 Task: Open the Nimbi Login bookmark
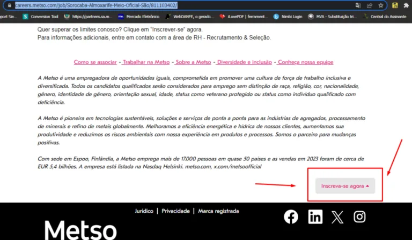(288, 17)
